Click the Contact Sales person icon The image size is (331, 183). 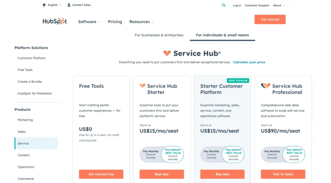click(69, 5)
